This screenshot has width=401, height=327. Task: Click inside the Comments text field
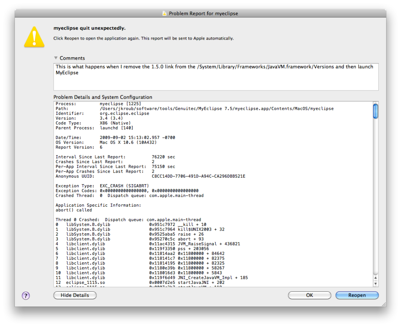(x=216, y=77)
